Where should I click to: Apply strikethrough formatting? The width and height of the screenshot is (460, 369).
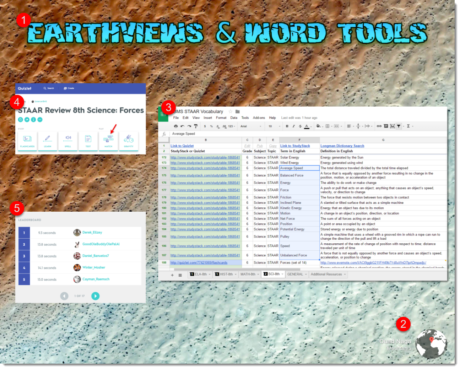click(300, 126)
